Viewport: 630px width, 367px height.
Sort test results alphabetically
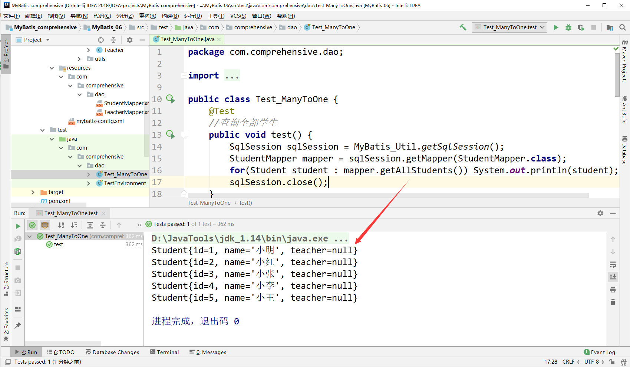pyautogui.click(x=61, y=225)
